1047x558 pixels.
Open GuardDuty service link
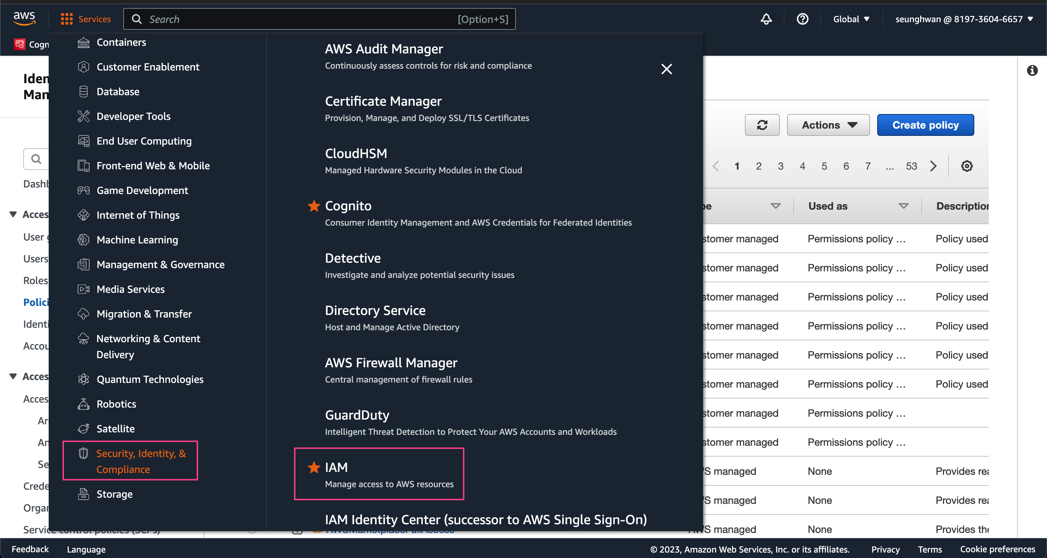pyautogui.click(x=357, y=415)
